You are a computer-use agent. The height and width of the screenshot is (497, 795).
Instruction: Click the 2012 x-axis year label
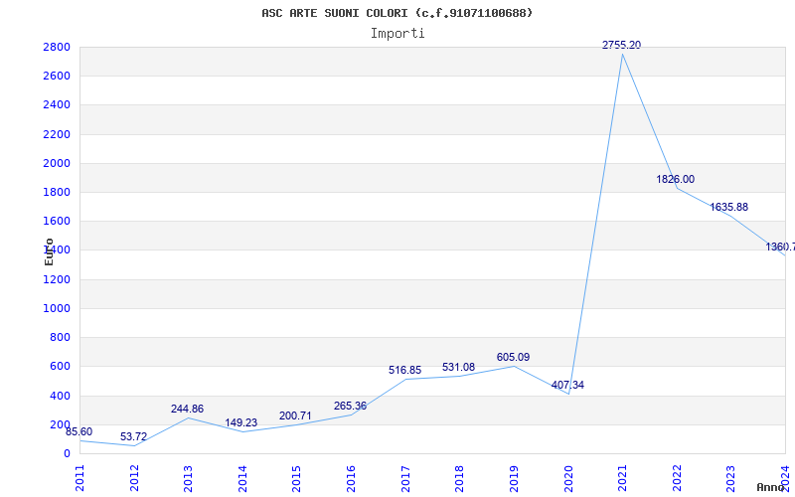point(134,478)
